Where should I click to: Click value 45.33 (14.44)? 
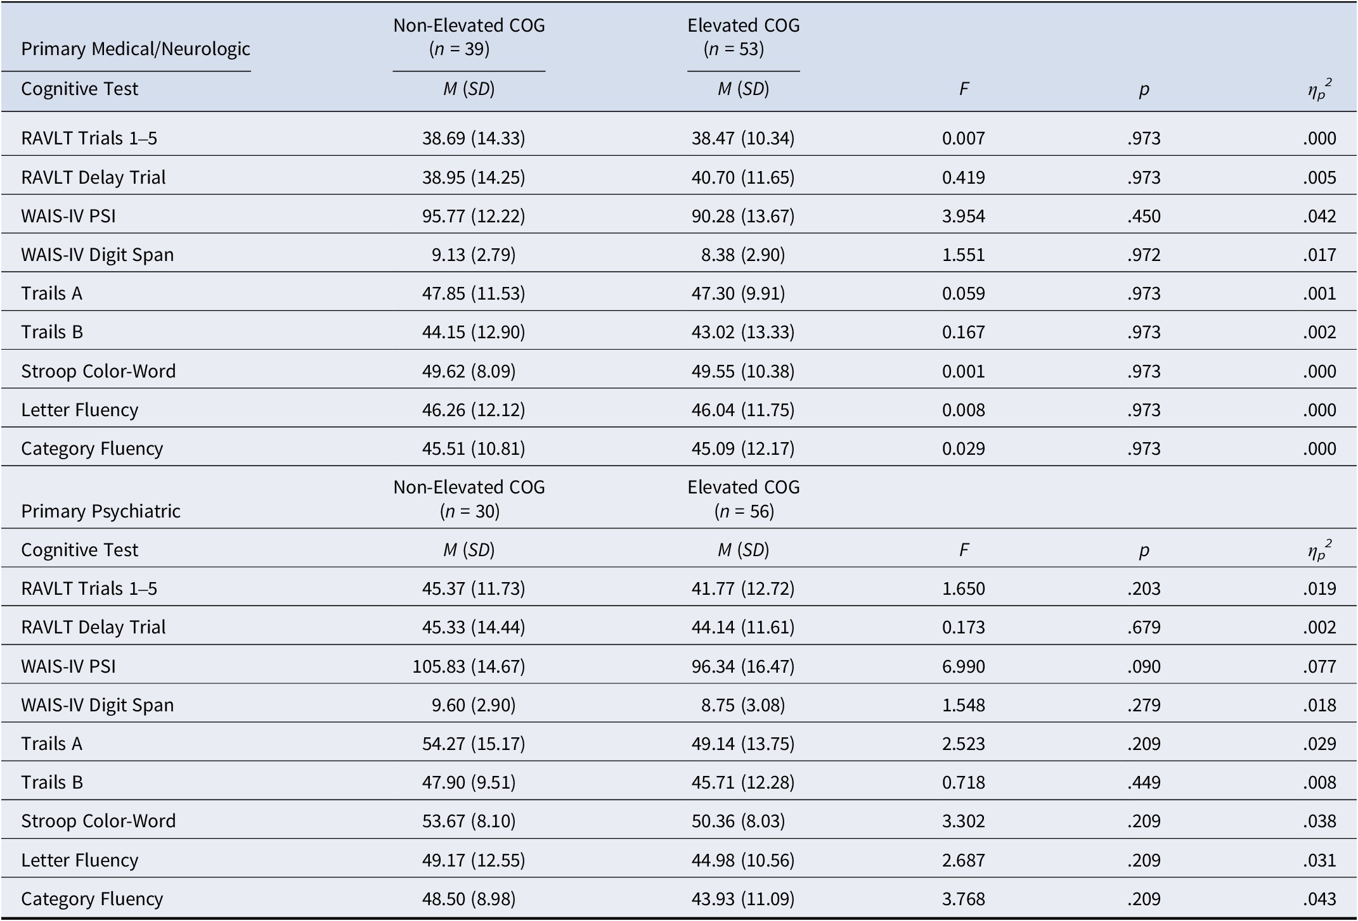pos(474,627)
